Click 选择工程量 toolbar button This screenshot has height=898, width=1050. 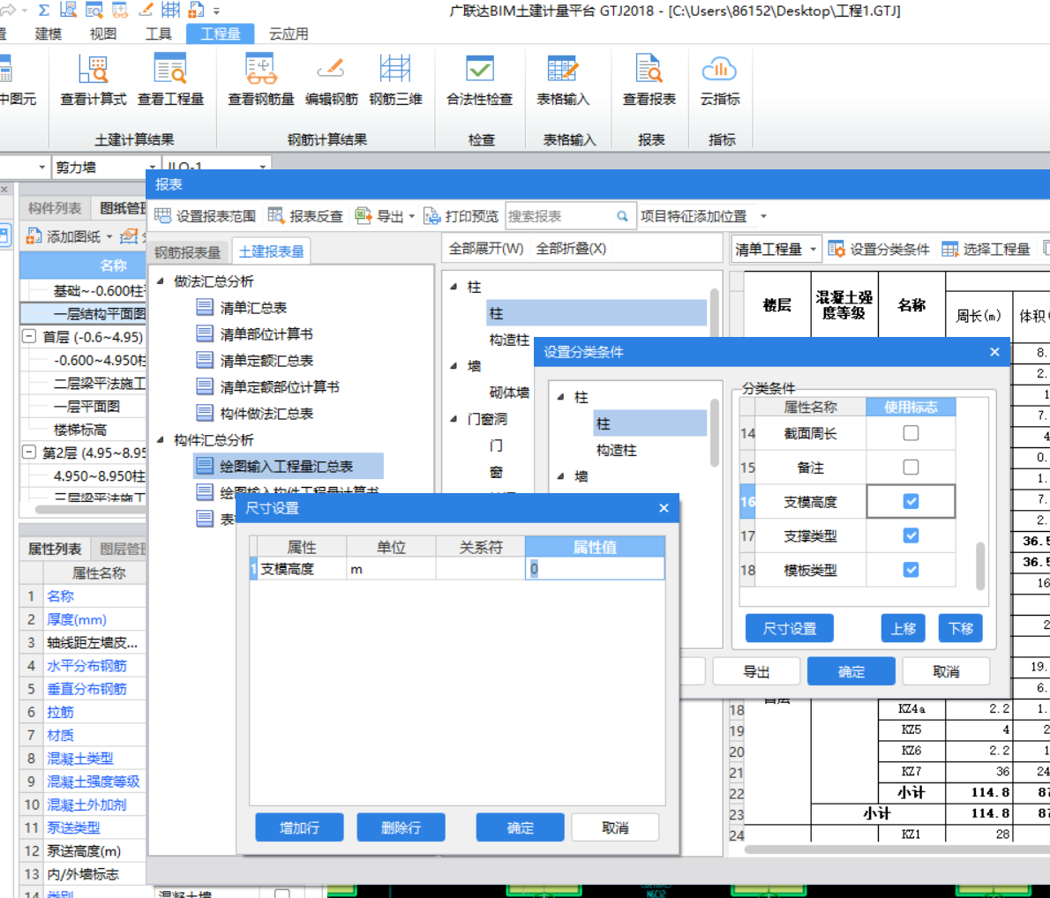point(986,249)
